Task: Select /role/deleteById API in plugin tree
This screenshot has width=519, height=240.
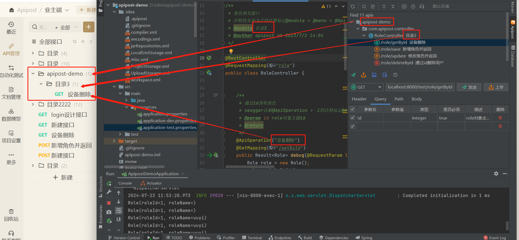Action: [409, 63]
